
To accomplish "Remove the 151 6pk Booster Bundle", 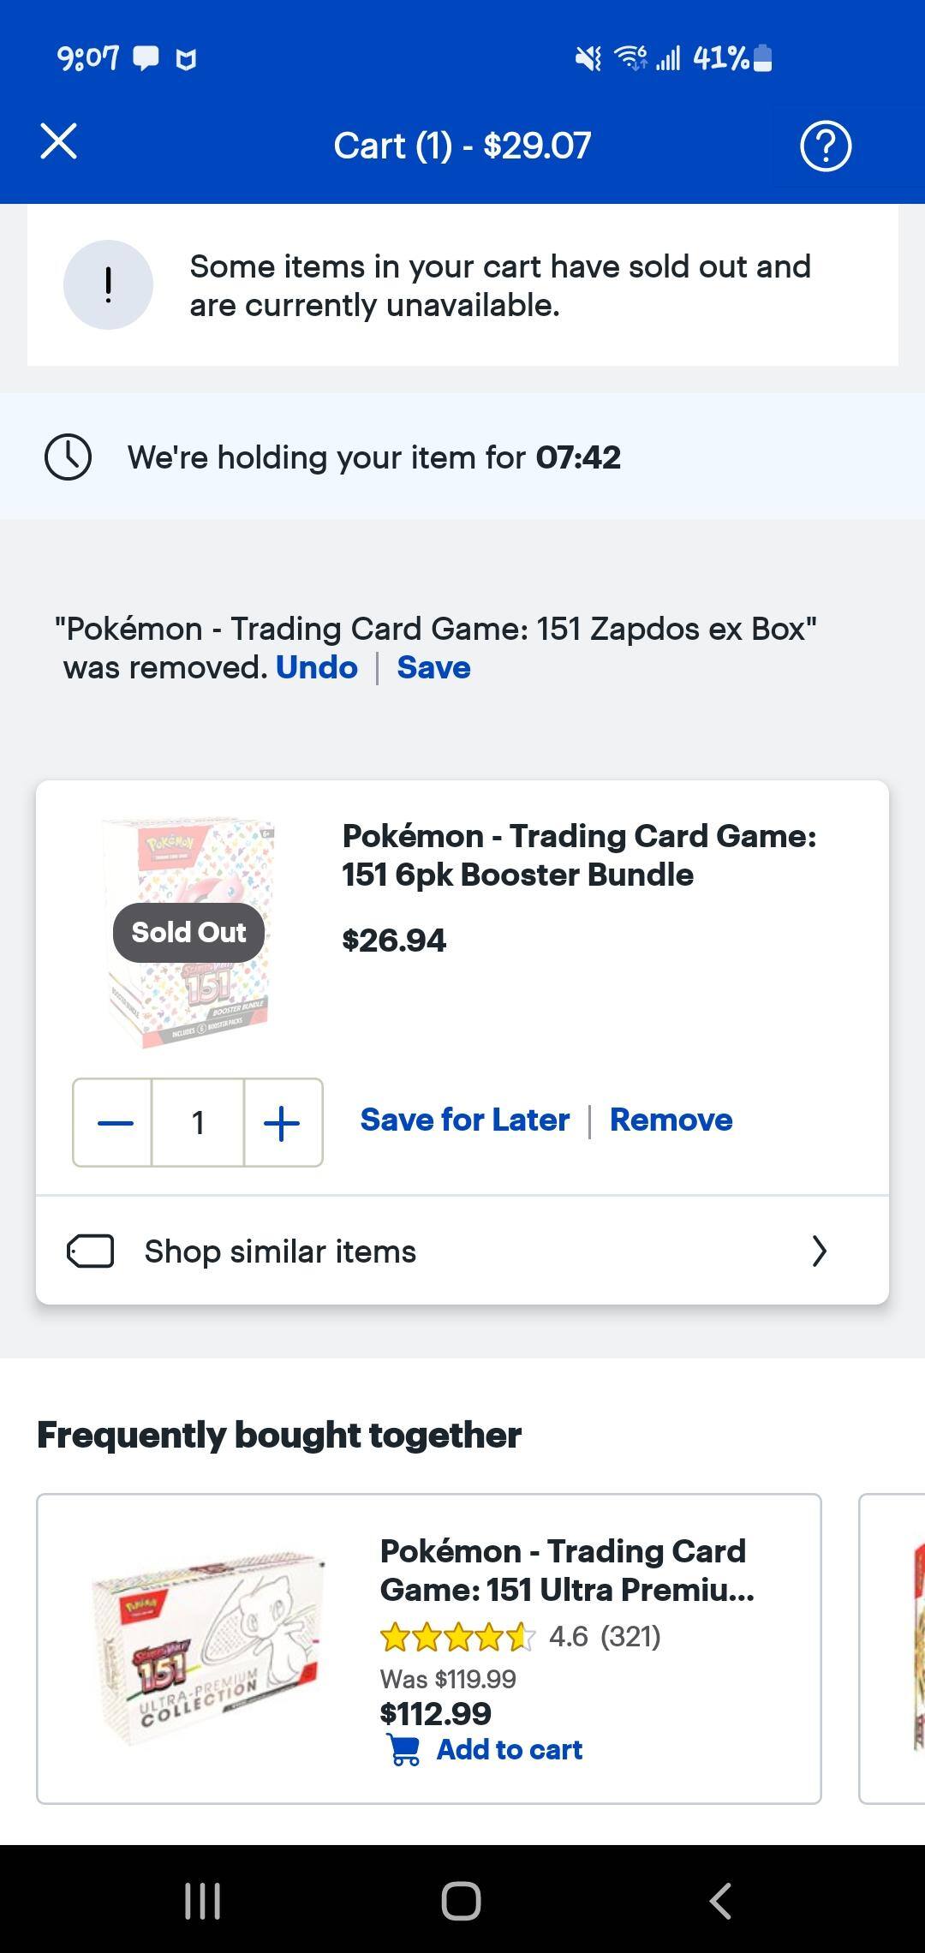I will click(671, 1120).
